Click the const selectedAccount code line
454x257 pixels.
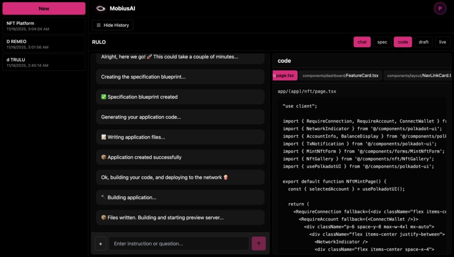(346, 189)
